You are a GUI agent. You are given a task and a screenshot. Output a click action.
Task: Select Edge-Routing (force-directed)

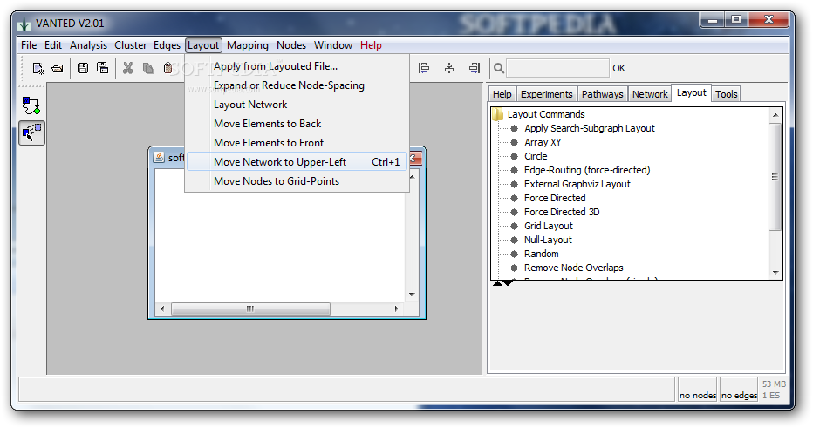587,170
